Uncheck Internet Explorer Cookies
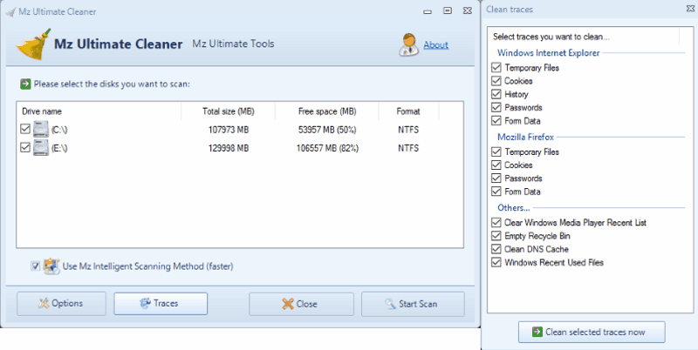The image size is (698, 350). [x=496, y=81]
